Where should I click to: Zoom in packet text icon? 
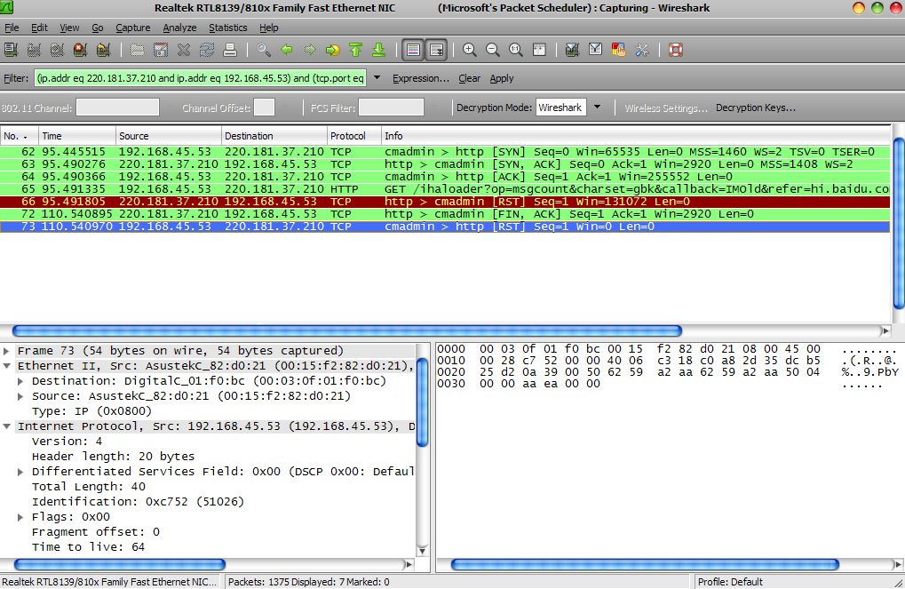tap(470, 51)
